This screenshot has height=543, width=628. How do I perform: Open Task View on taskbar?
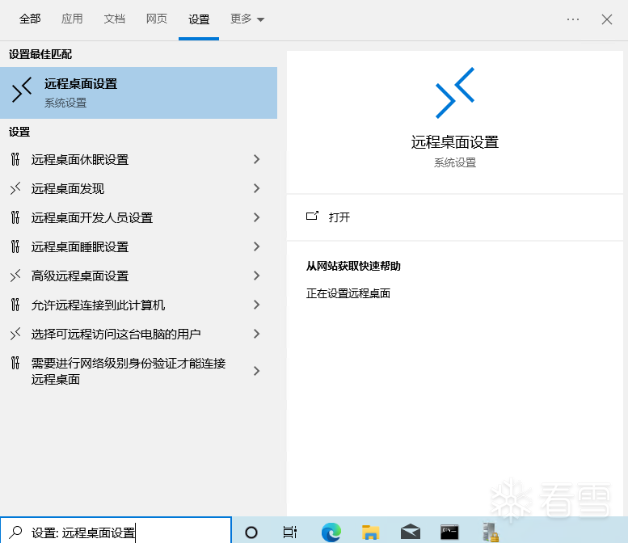click(289, 532)
